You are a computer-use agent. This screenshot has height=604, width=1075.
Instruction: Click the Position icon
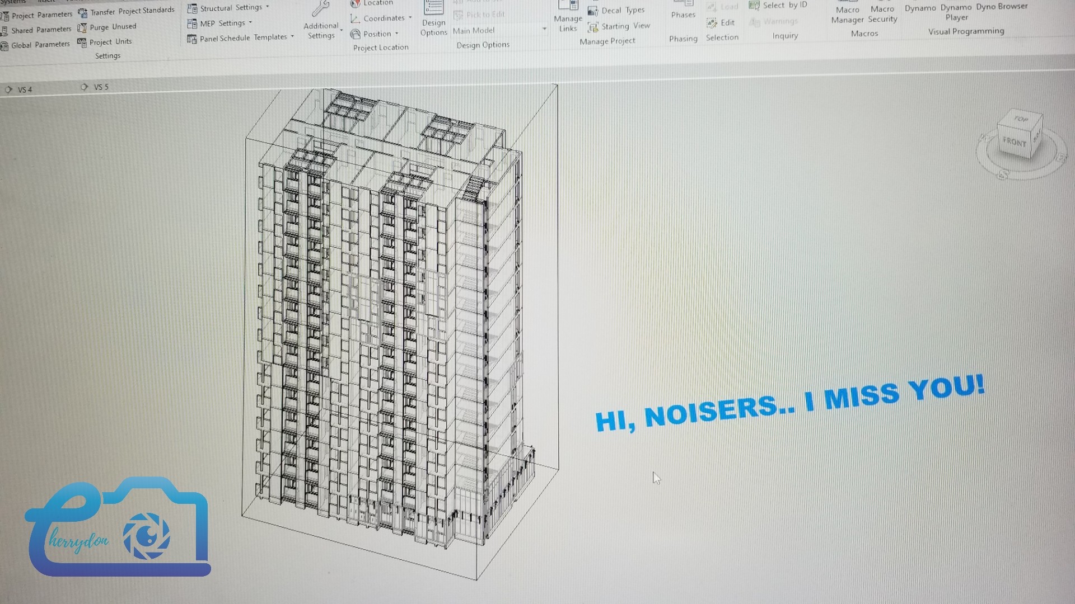355,35
